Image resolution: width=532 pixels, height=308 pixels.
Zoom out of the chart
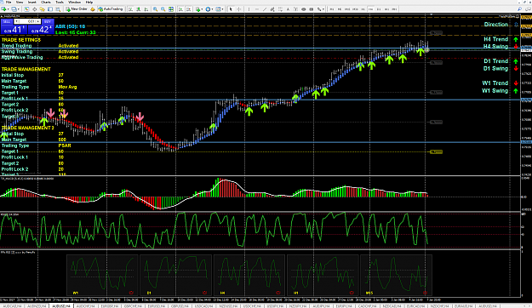pyautogui.click(x=163, y=9)
